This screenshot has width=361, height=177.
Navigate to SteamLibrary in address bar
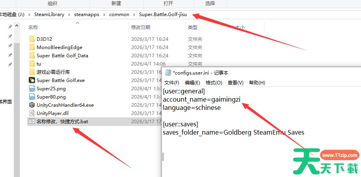pos(49,15)
